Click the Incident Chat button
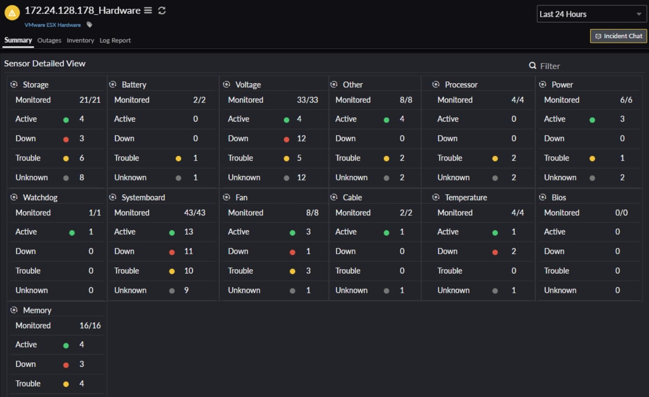 pyautogui.click(x=618, y=36)
